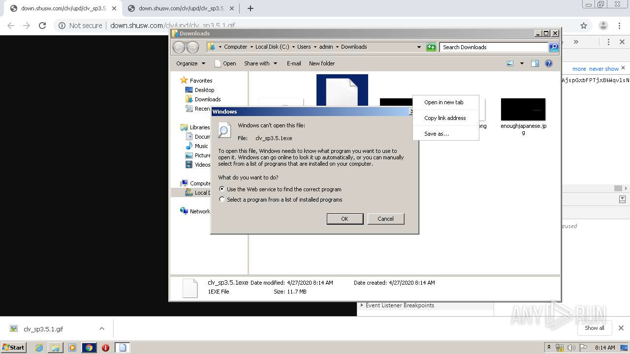
Task: Bookmark this page with the star icon
Action: coord(584,26)
